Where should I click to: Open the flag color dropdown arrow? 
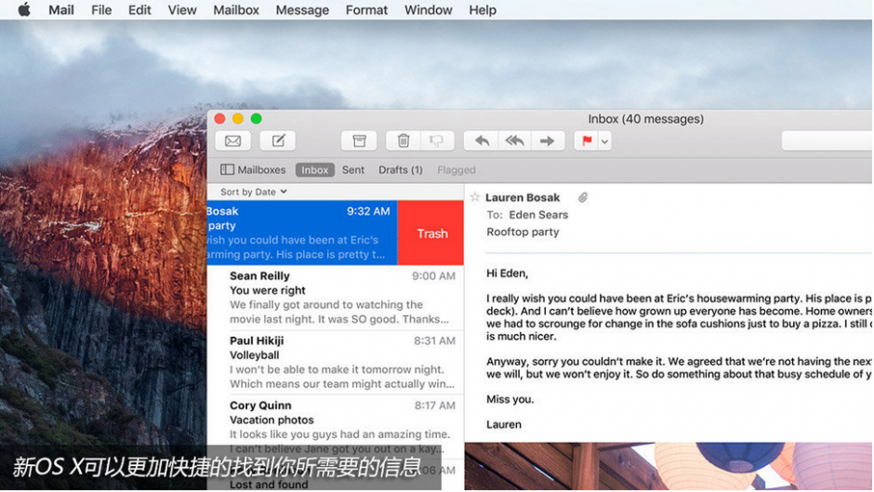coord(604,141)
